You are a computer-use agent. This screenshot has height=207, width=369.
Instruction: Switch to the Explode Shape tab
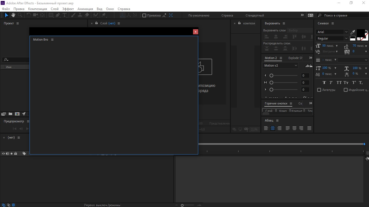(296, 58)
